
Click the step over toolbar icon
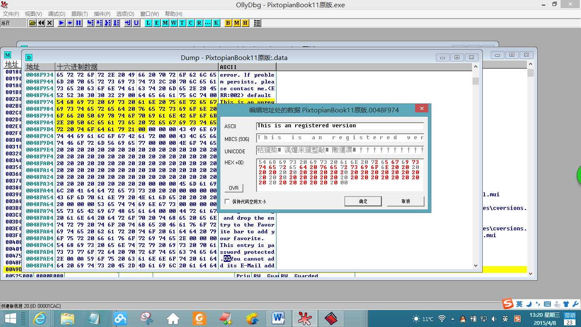pos(99,23)
